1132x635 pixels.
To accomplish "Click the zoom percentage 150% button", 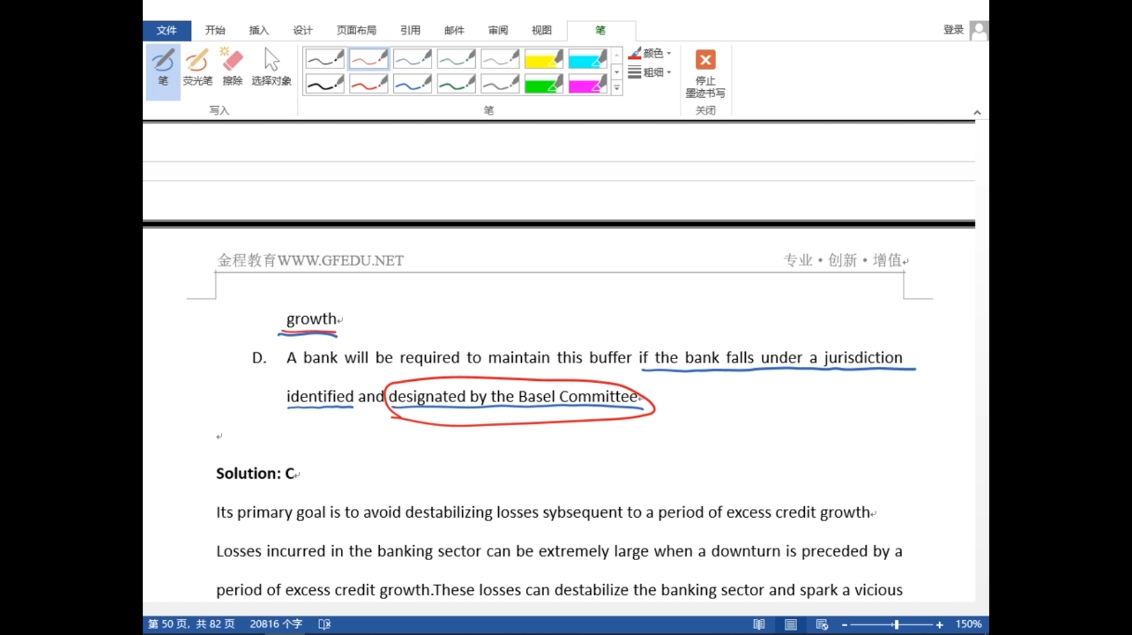I will pos(968,624).
